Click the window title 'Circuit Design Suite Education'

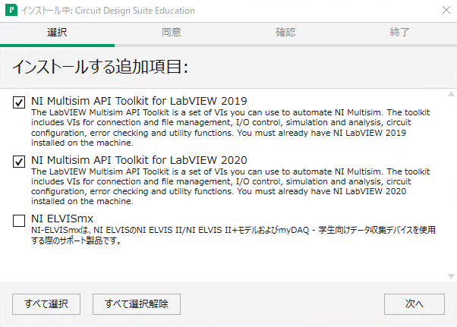pyautogui.click(x=135, y=11)
